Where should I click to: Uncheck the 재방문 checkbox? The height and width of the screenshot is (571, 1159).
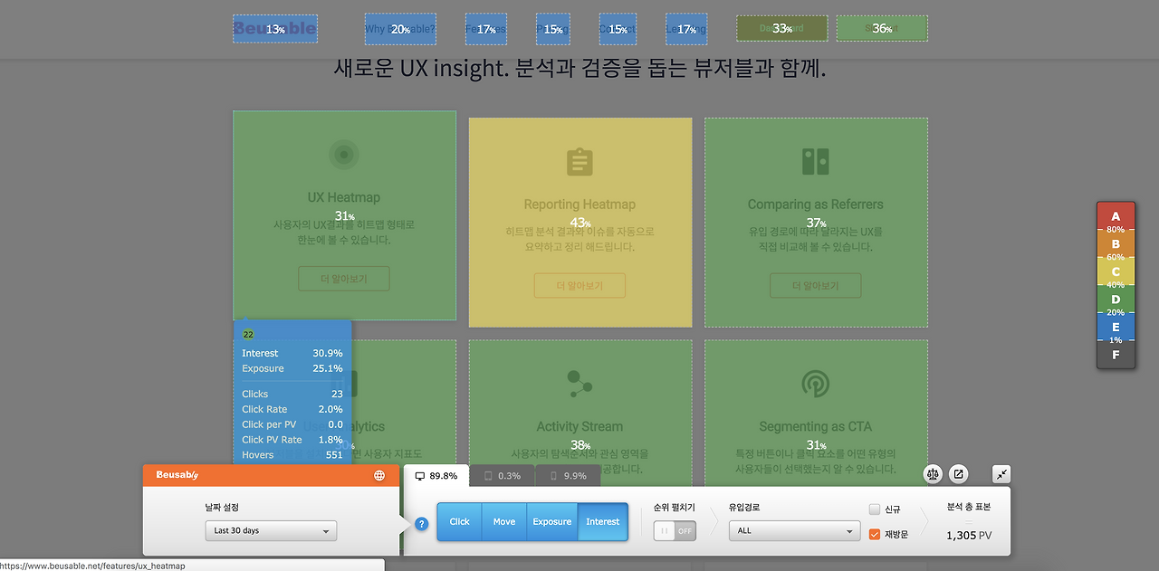874,534
